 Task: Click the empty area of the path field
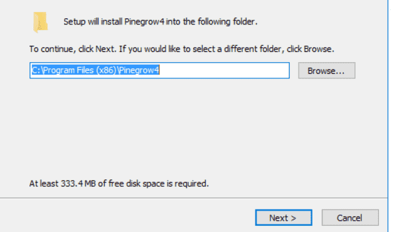pyautogui.click(x=223, y=70)
